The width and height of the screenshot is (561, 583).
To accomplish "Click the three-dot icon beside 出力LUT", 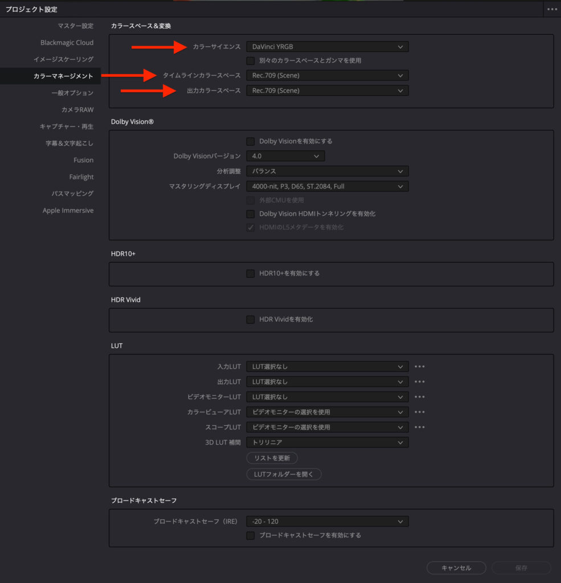I will (420, 382).
